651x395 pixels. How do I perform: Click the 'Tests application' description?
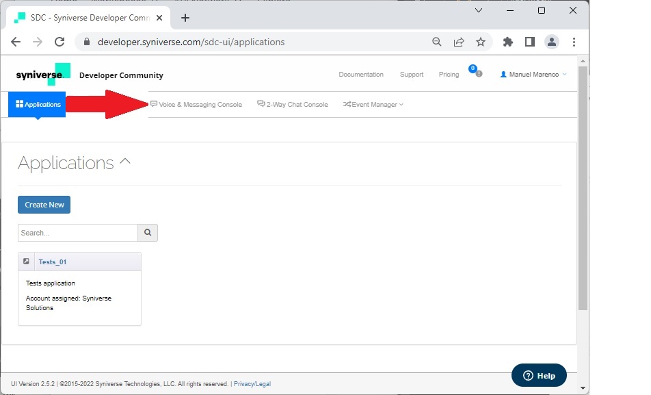(51, 283)
